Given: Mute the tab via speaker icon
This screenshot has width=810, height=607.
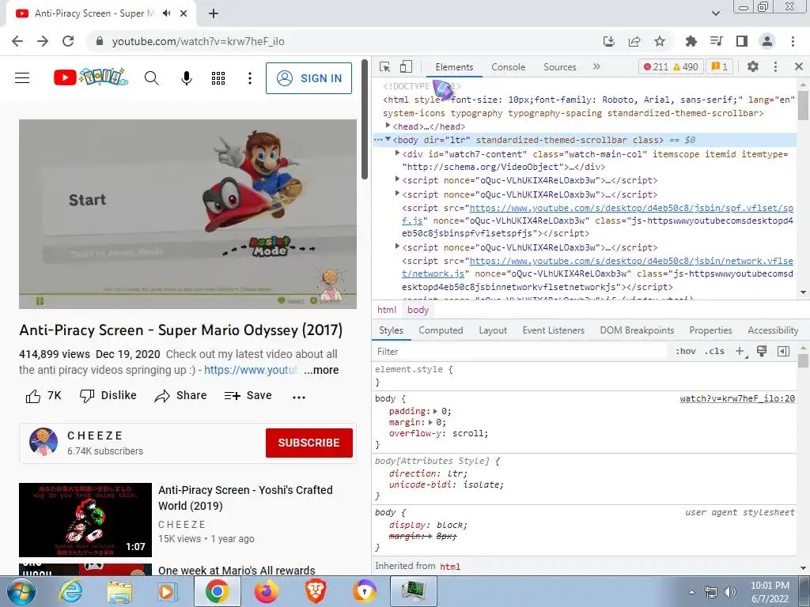Looking at the screenshot, I should pos(166,13).
